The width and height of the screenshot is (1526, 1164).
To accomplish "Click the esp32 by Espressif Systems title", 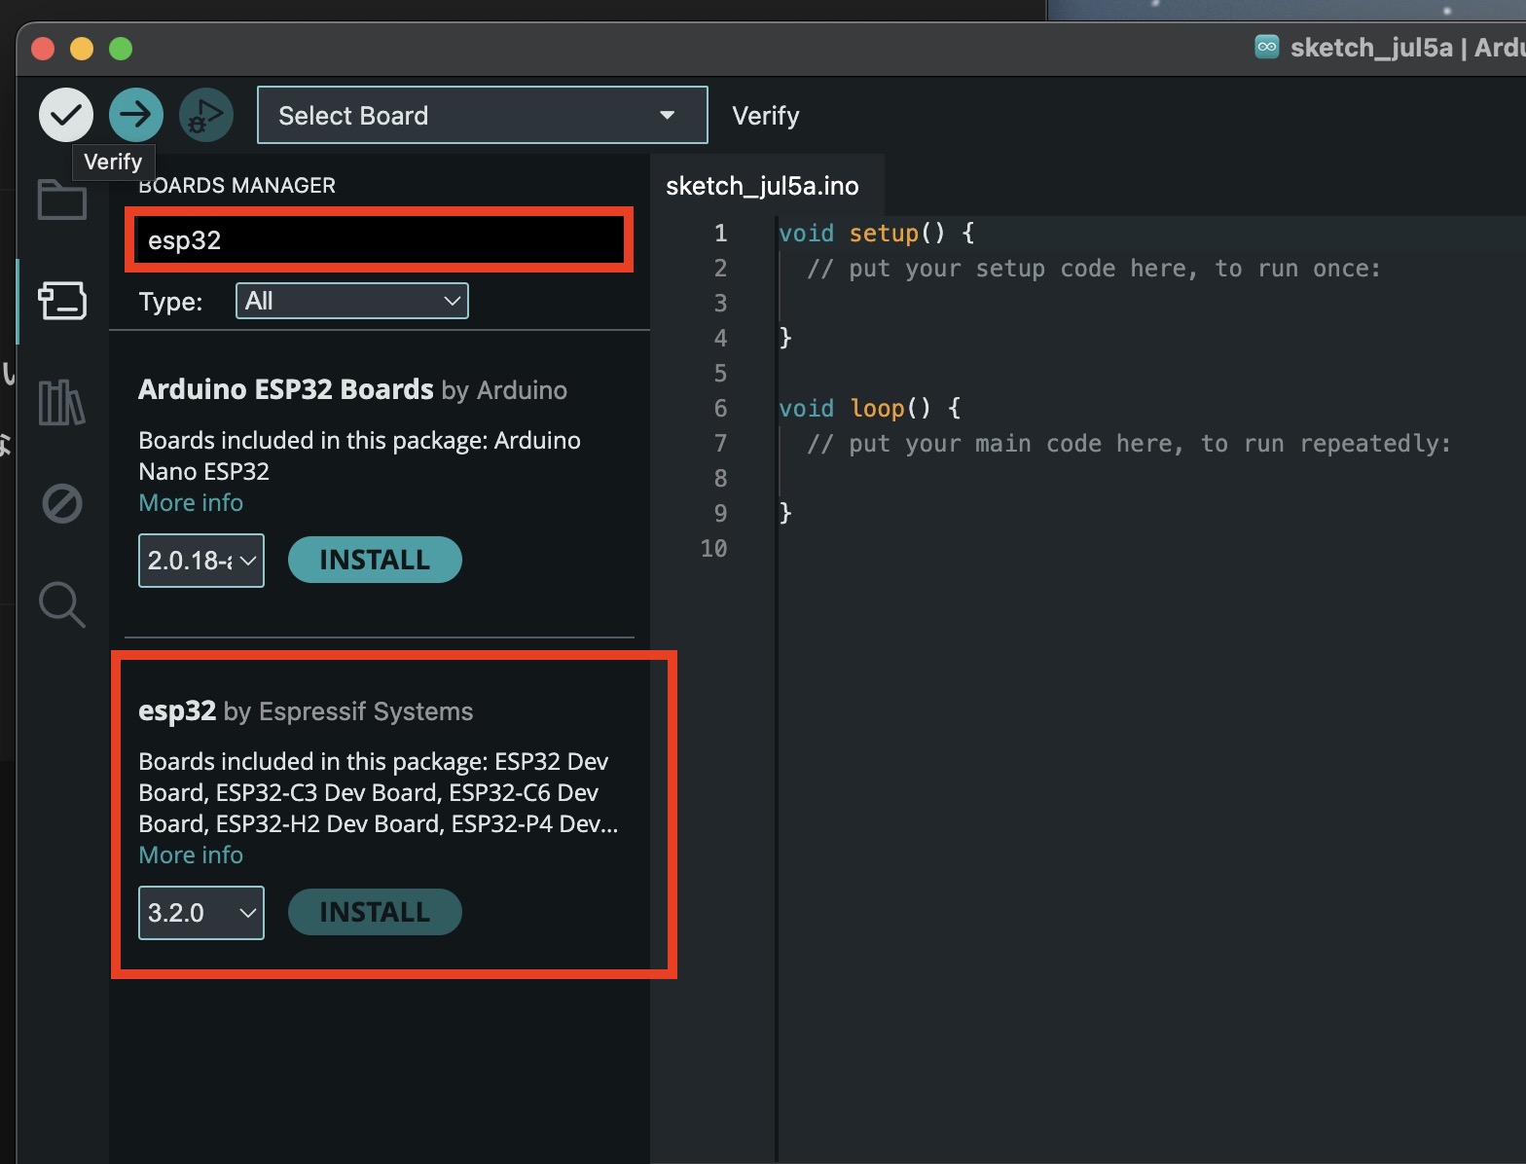I will click(306, 711).
